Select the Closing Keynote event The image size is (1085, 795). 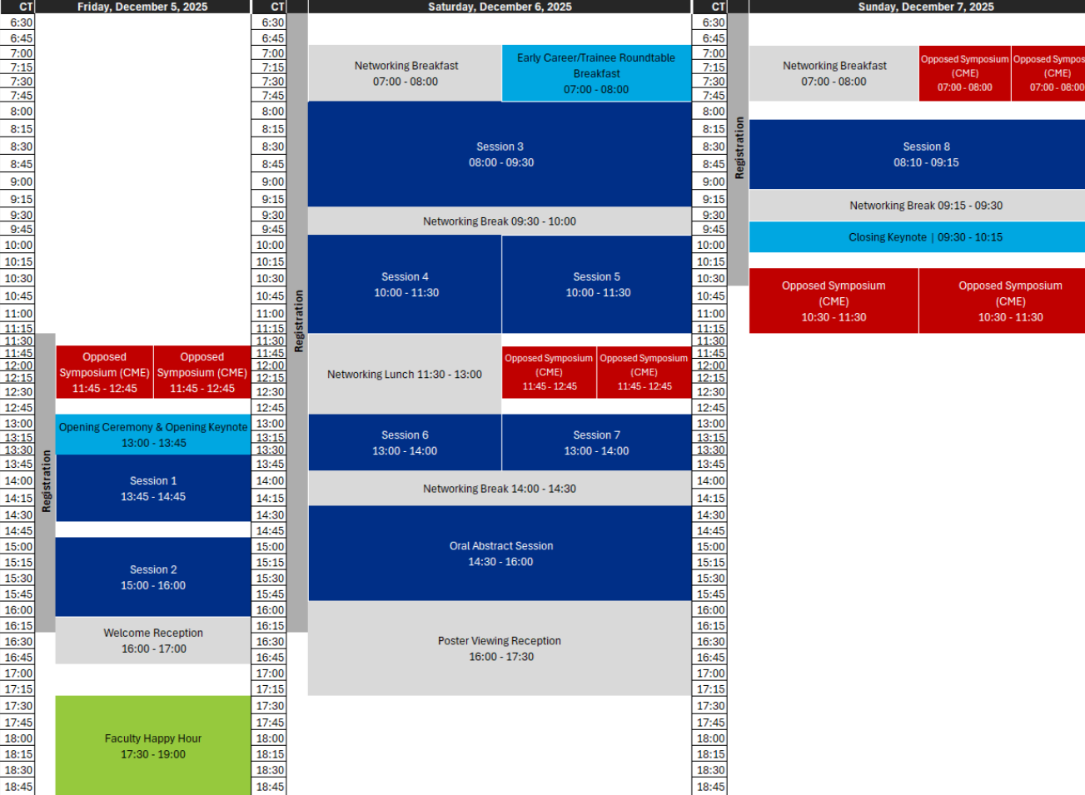click(925, 237)
